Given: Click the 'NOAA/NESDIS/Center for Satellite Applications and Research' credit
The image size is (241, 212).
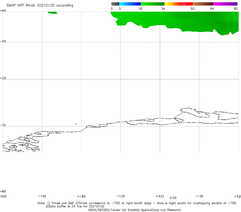Looking at the screenshot, I should 135,210.
